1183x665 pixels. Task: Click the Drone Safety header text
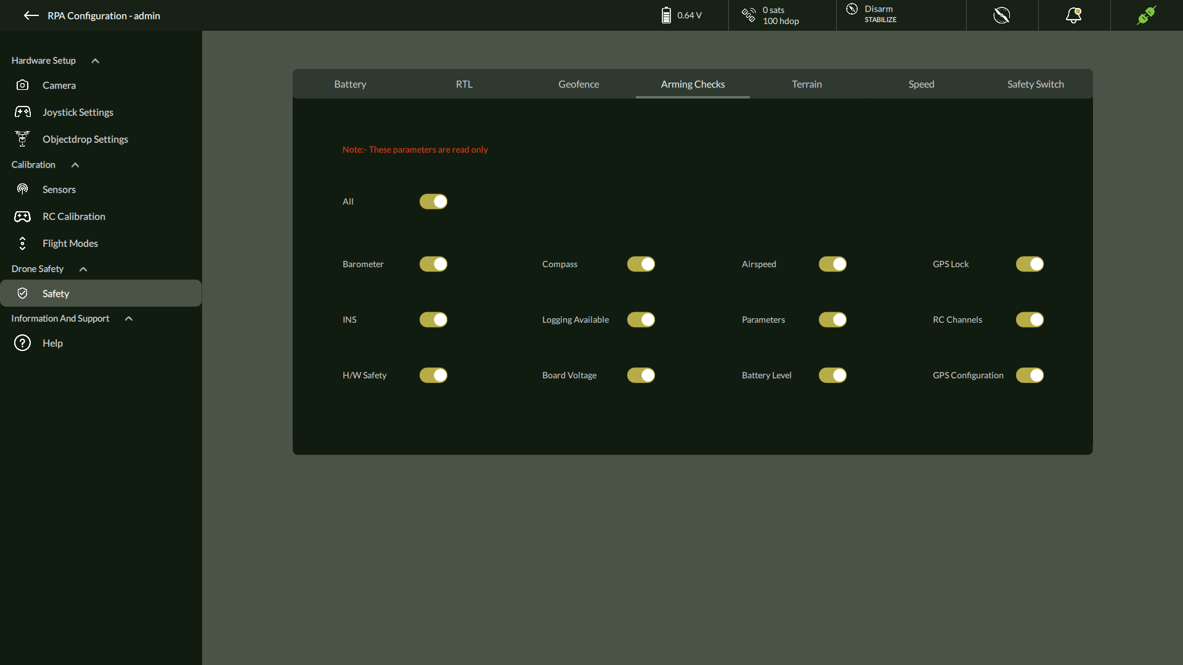coord(38,269)
